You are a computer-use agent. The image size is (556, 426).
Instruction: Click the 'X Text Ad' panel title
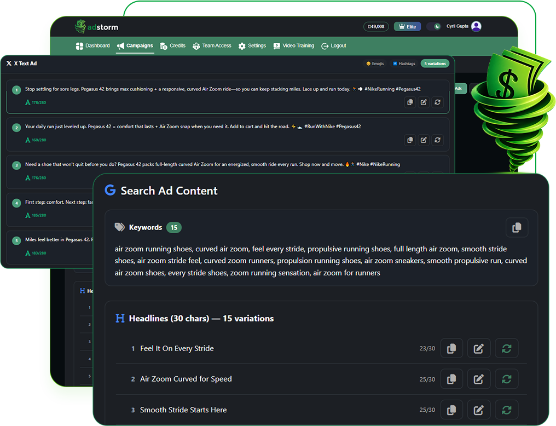coord(25,64)
